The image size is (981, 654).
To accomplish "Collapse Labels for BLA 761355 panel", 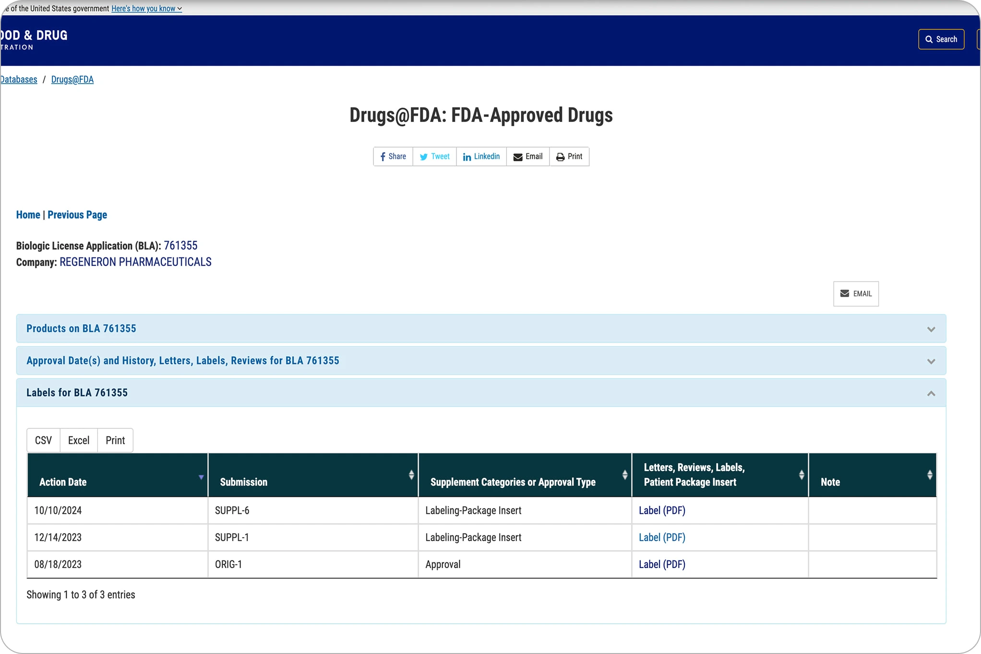I will (x=481, y=393).
